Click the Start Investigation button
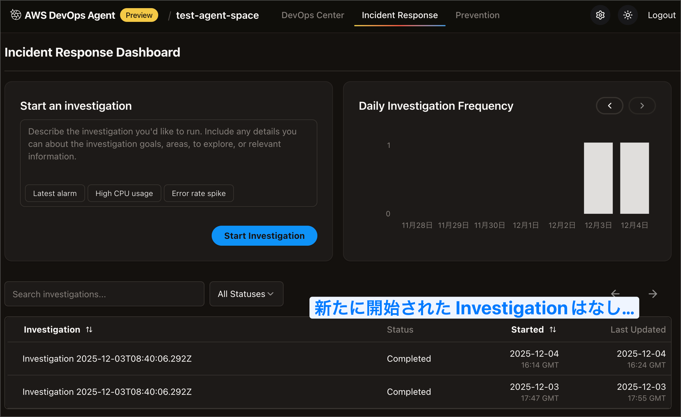The image size is (681, 417). click(x=264, y=236)
